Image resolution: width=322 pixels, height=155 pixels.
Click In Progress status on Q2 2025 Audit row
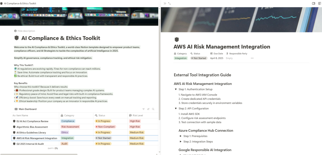pyautogui.click(x=103, y=144)
